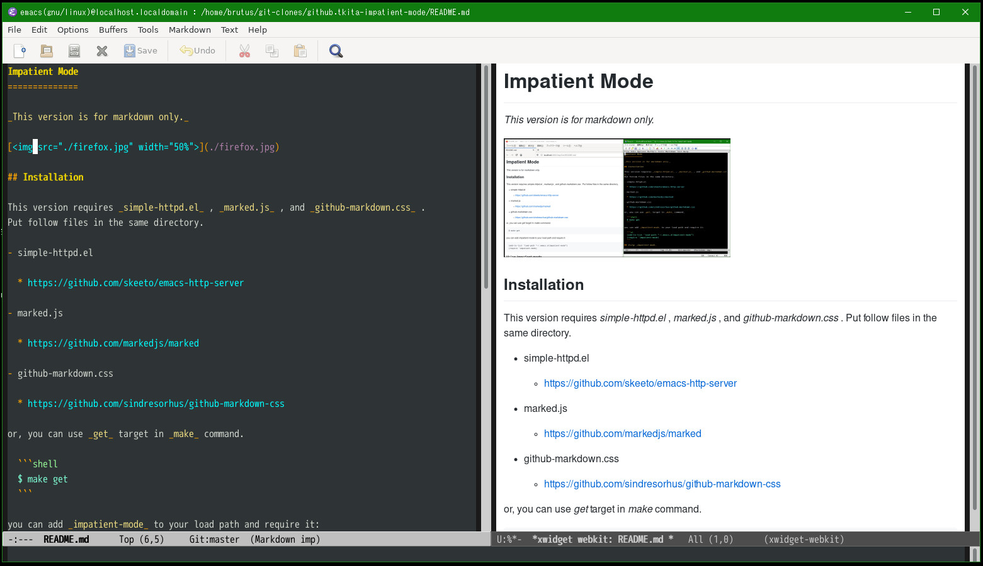Click the Cut scissors icon
This screenshot has height=566, width=983.
(244, 51)
